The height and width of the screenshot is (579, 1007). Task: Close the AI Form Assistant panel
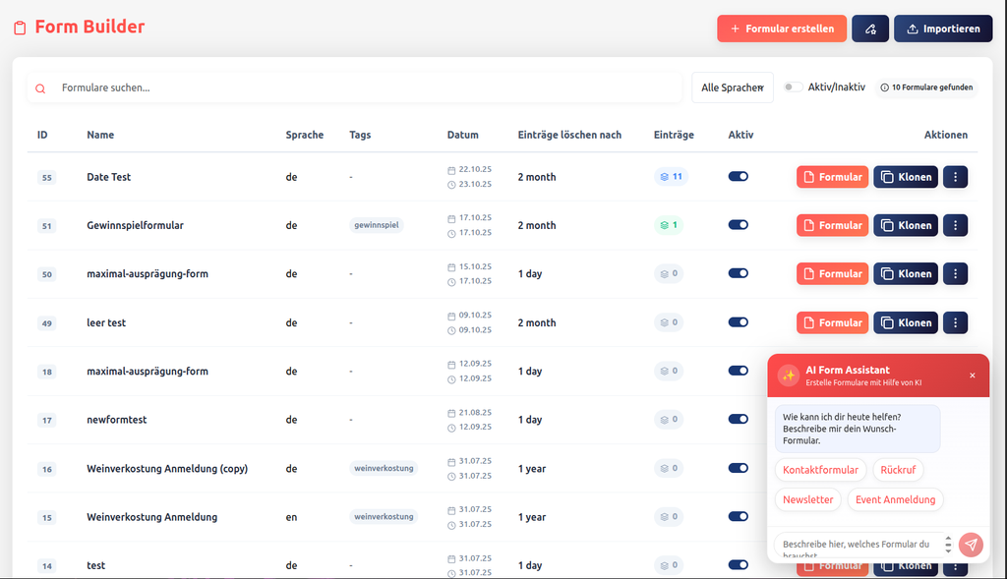(973, 376)
